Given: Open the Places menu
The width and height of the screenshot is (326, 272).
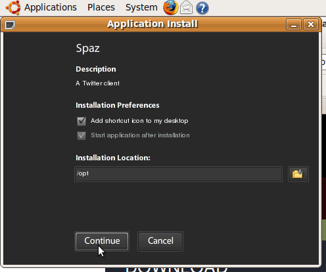Looking at the screenshot, I should tap(101, 7).
